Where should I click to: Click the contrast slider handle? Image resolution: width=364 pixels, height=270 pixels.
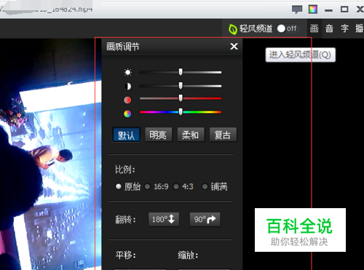point(181,85)
